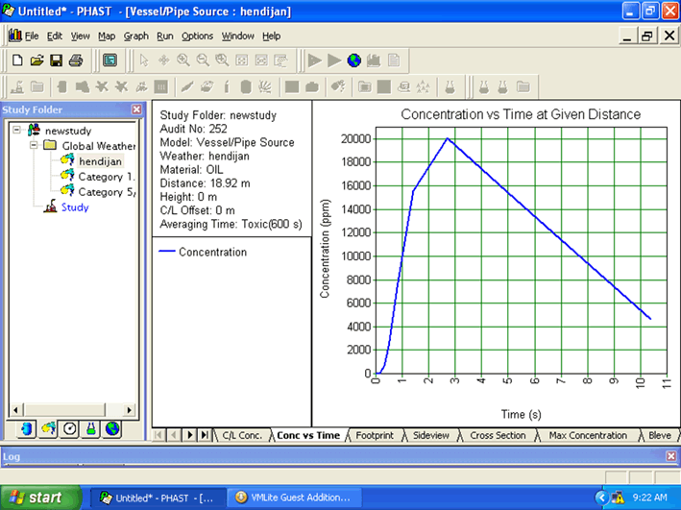681x510 pixels.
Task: Select the globe tab icon below study tree
Action: [112, 428]
